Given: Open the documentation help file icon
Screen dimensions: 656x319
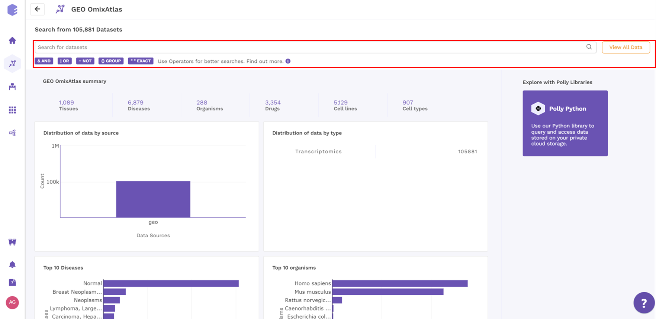Looking at the screenshot, I should [12, 283].
